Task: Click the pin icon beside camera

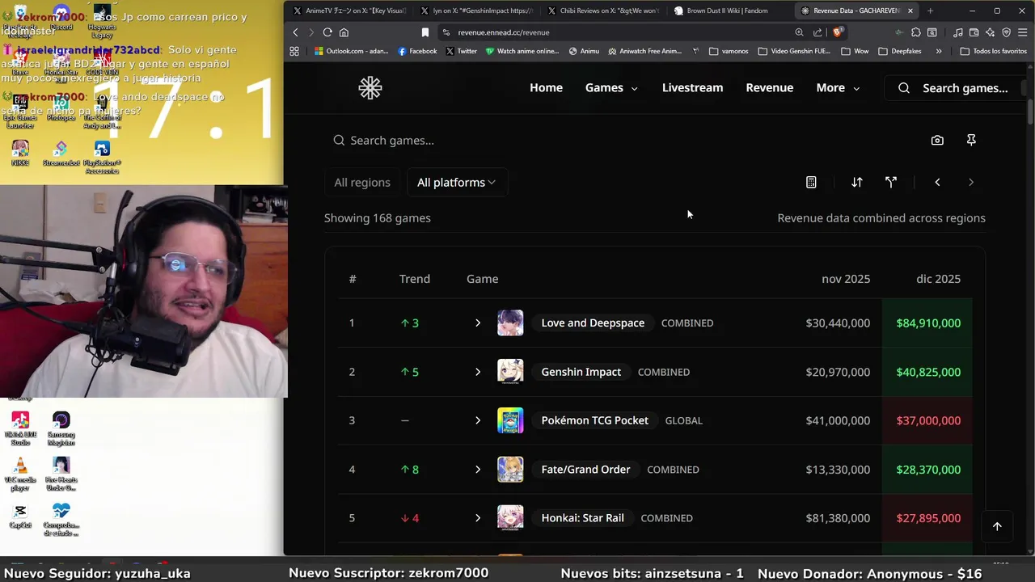Action: tap(971, 140)
